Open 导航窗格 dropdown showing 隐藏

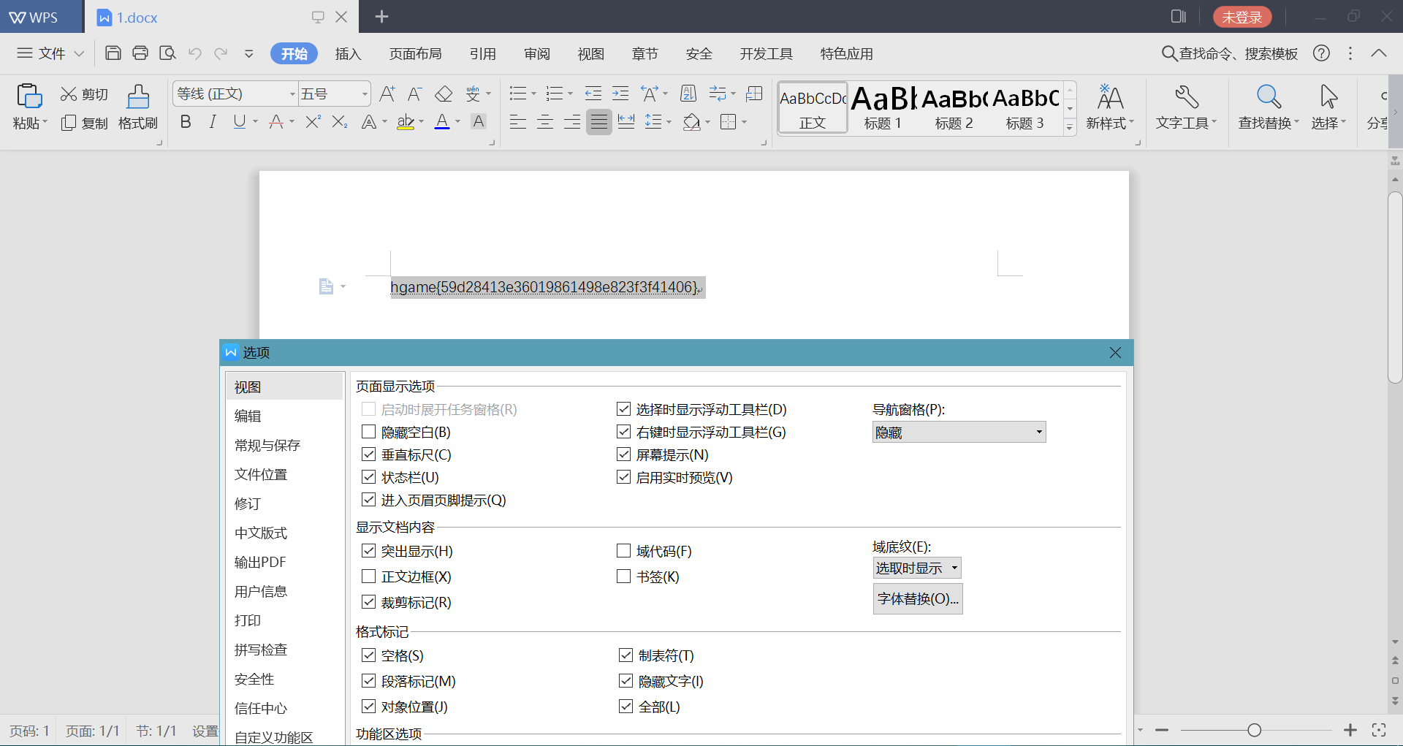tap(959, 433)
